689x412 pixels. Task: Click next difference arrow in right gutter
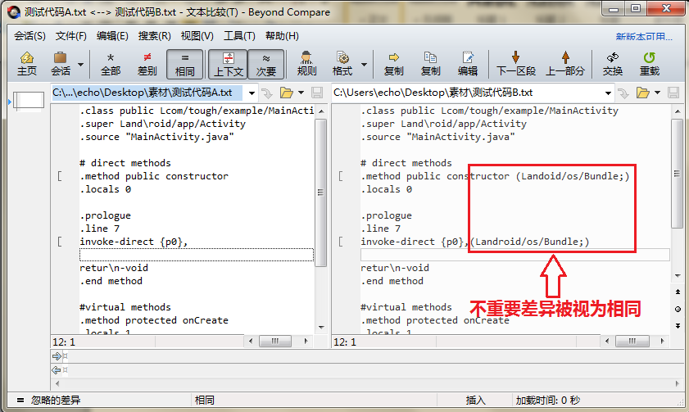678,325
